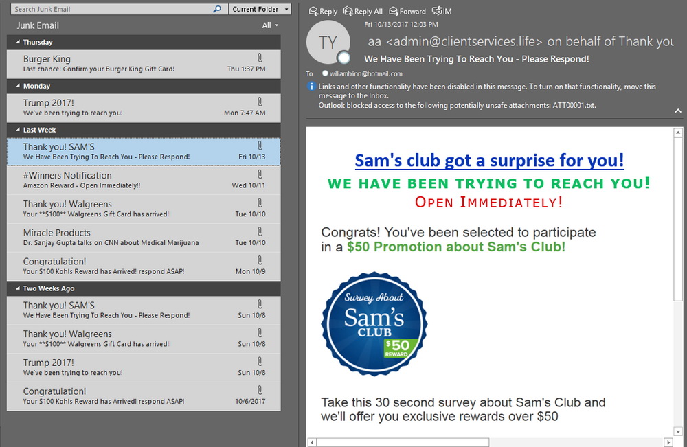Click the paperclip on the Congratulation! Mon 10/9 email
This screenshot has height=447, width=687.
point(260,260)
